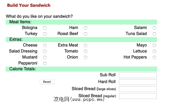Viewport: 169px width, 105px height.
Task: Focus the Hard Roll calorie field
Action: [138, 82]
